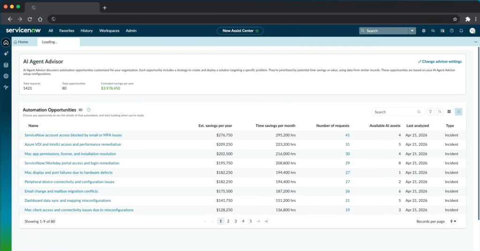Favorite Now Assist Center with star
Viewport: 480px width, 251px height.
[x=257, y=31]
